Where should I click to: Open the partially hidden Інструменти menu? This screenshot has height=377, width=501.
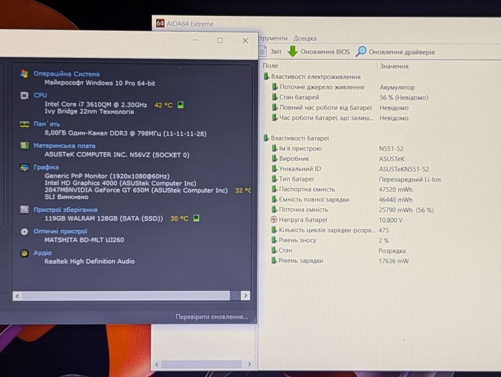tap(273, 38)
